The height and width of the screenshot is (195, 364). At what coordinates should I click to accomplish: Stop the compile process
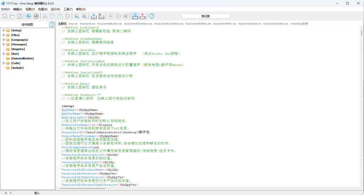click(101, 16)
